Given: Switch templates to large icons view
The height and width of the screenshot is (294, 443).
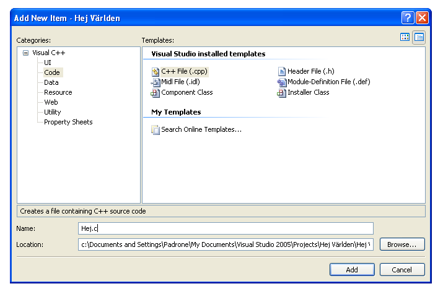Looking at the screenshot, I should click(405, 37).
